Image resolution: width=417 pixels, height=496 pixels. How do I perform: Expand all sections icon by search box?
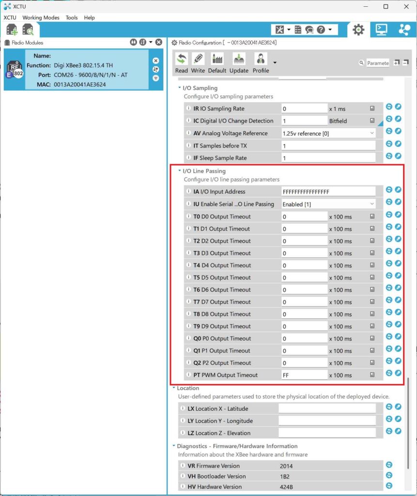tap(397, 62)
